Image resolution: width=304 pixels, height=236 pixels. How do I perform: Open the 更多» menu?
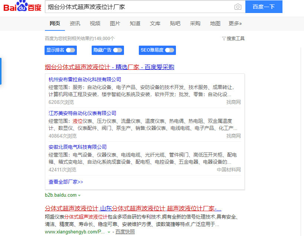coord(235,23)
